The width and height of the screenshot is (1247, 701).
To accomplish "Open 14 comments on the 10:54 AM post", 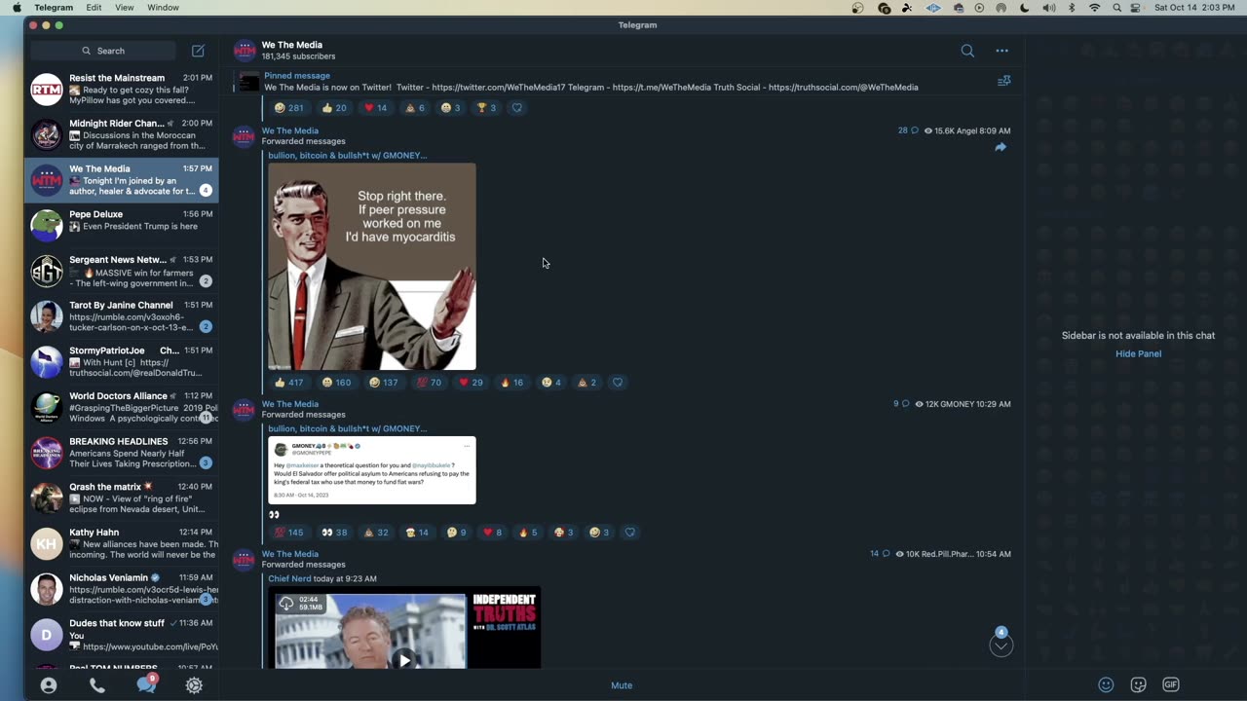I will pyautogui.click(x=880, y=554).
